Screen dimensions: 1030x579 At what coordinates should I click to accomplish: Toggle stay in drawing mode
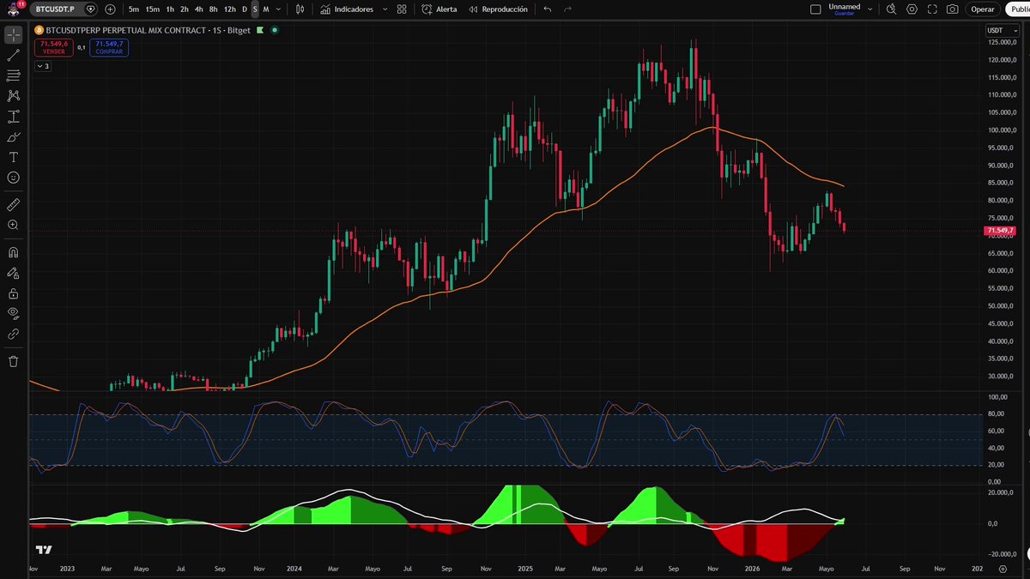click(14, 273)
